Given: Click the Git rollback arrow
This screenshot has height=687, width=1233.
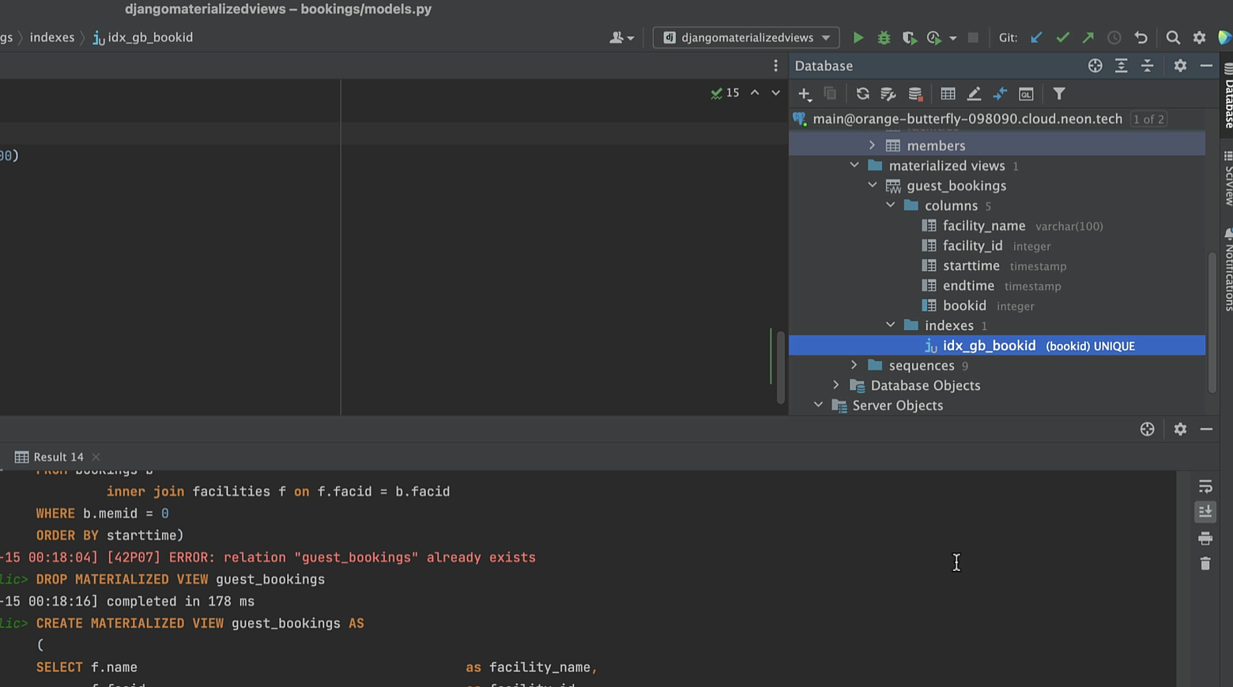Looking at the screenshot, I should tap(1141, 38).
